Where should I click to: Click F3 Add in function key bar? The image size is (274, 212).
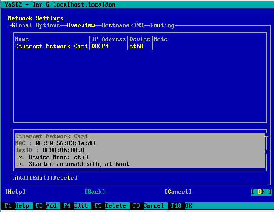[x=46, y=205]
